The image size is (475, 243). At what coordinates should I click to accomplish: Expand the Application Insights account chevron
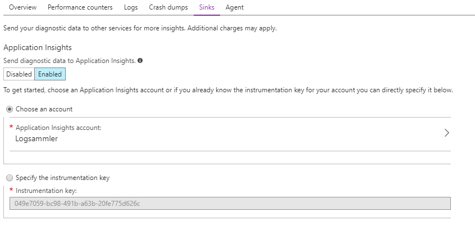coord(447,133)
